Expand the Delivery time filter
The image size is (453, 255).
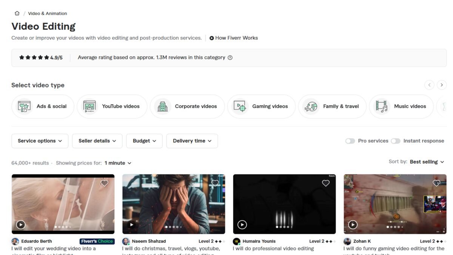(192, 141)
